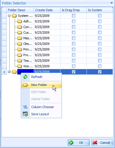Screen dimensions: 115x148
Task: Toggle Is Drag Drop for System folder
Action: (74, 16)
